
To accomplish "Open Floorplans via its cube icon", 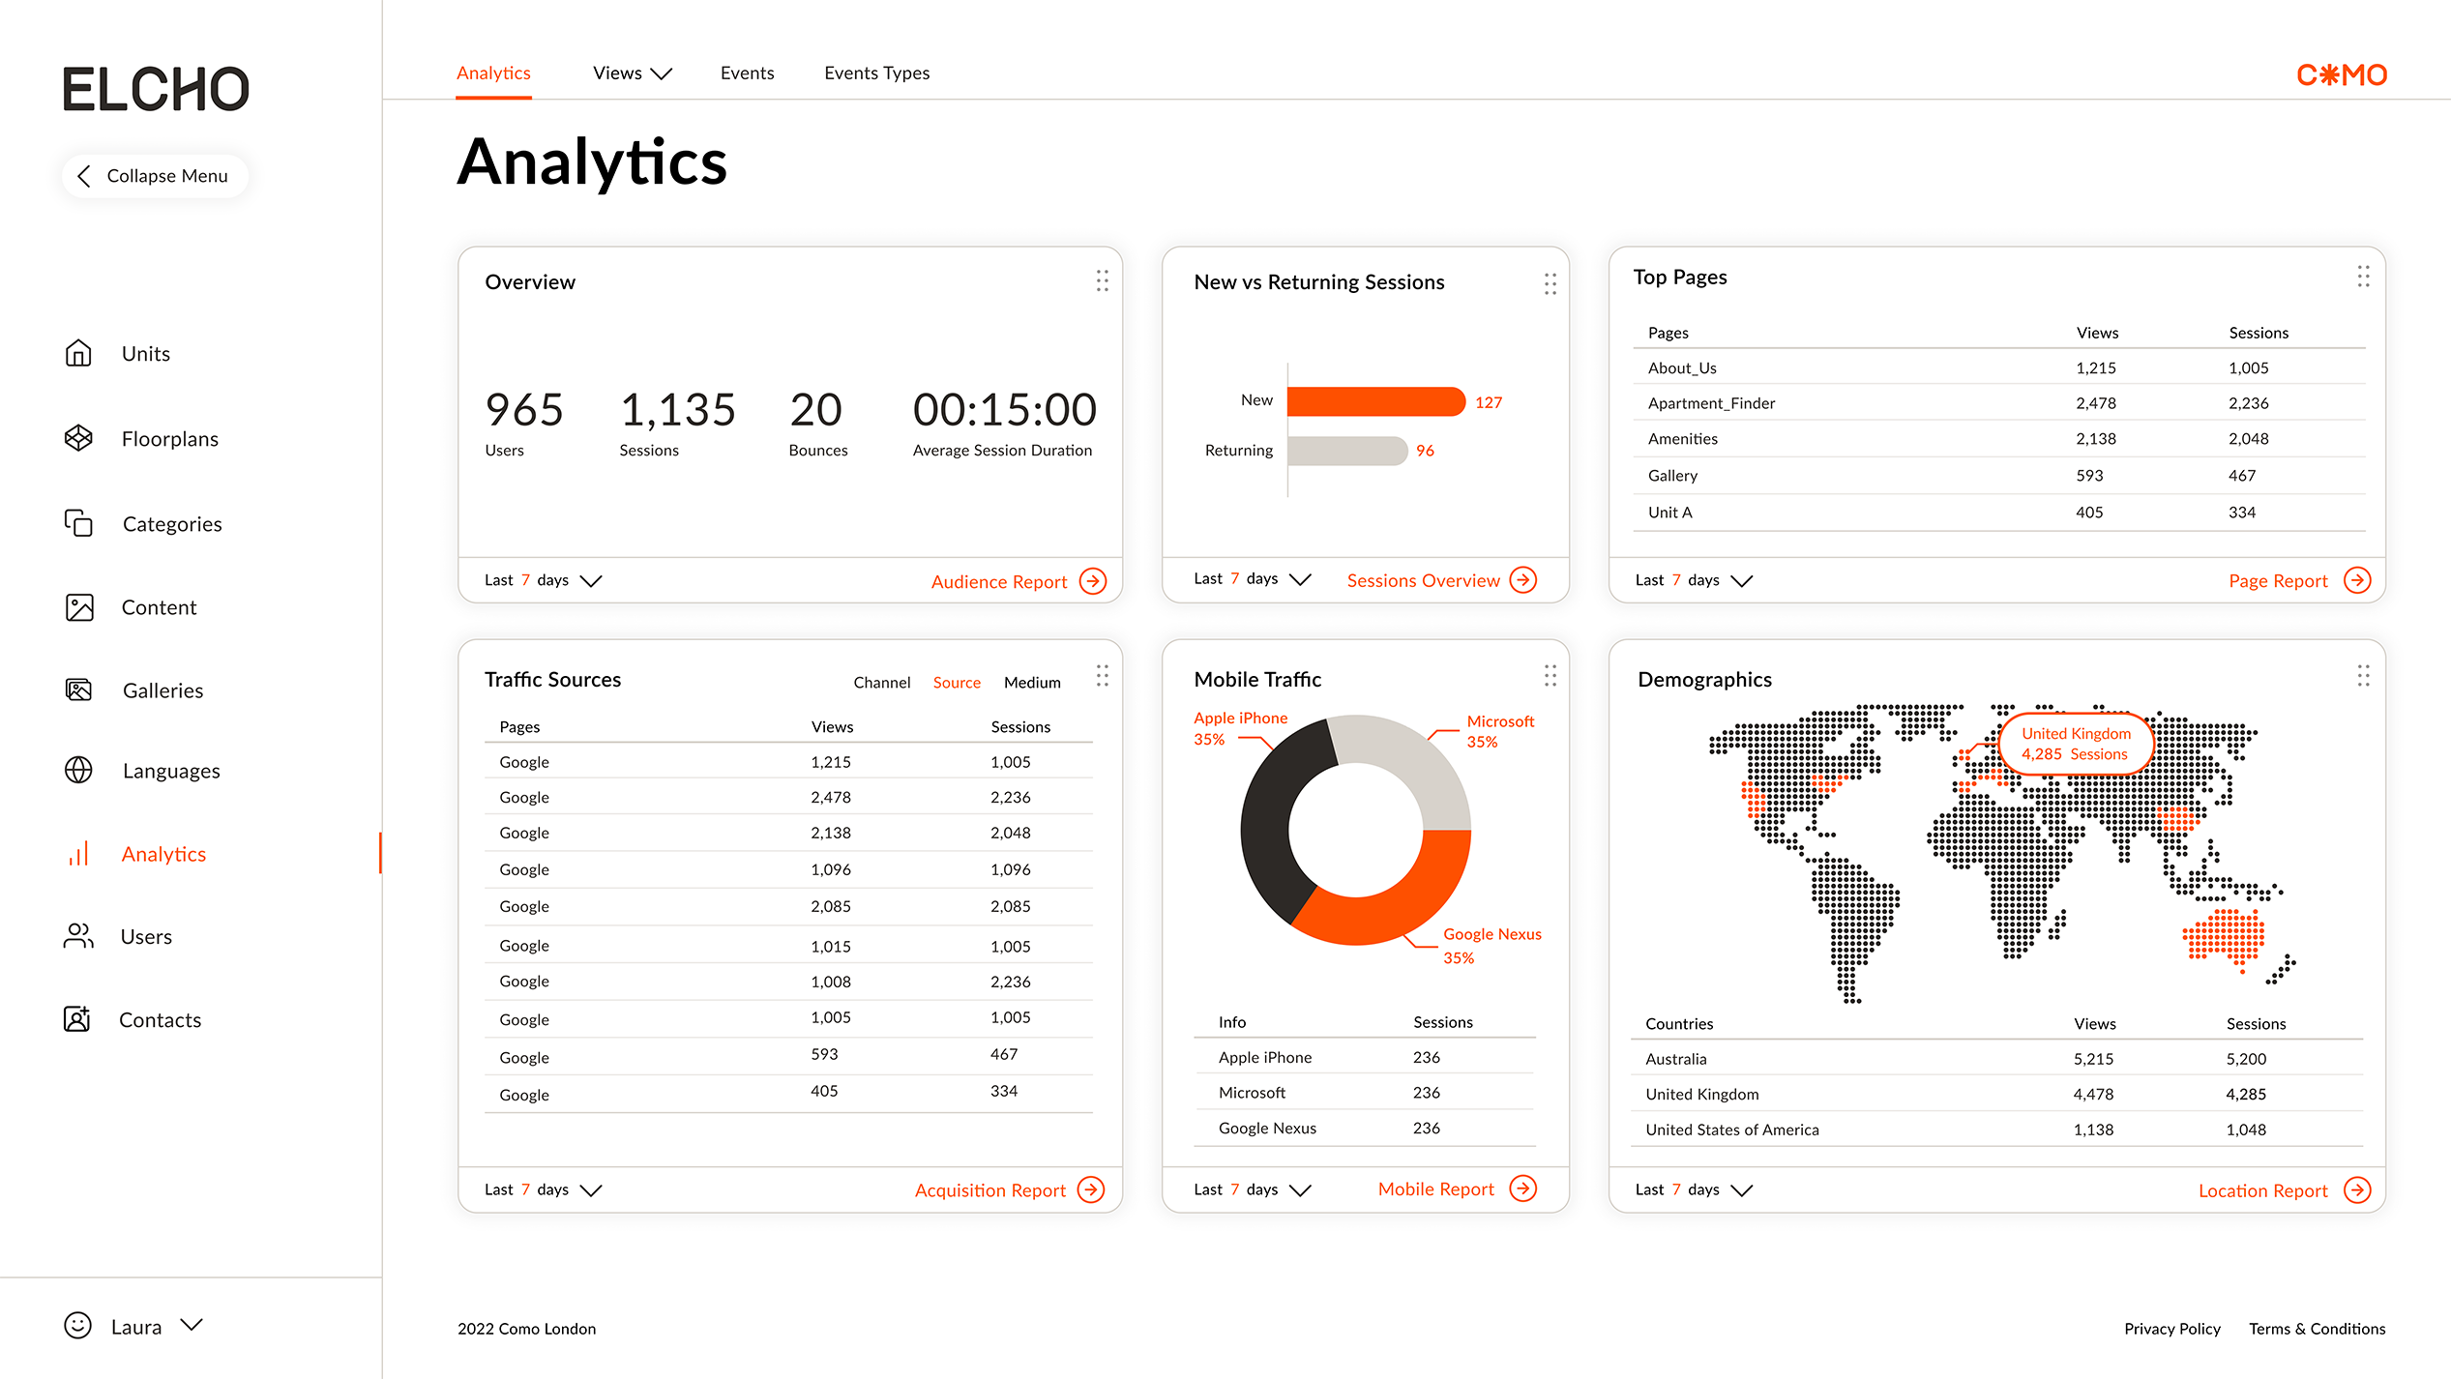I will pyautogui.click(x=78, y=438).
